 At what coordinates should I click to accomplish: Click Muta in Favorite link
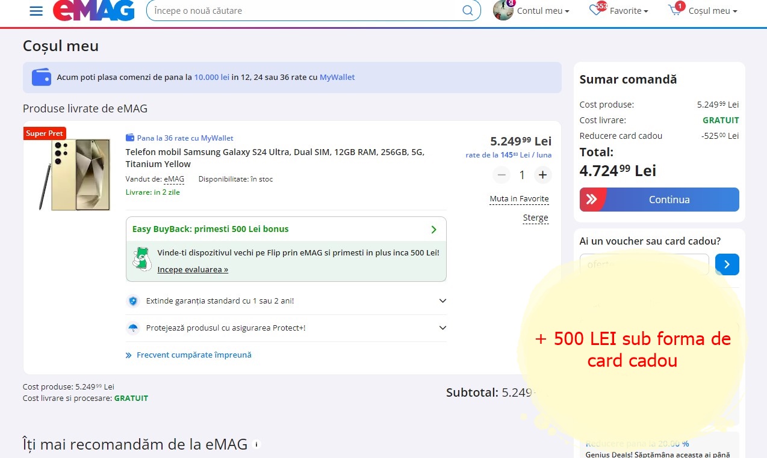519,199
